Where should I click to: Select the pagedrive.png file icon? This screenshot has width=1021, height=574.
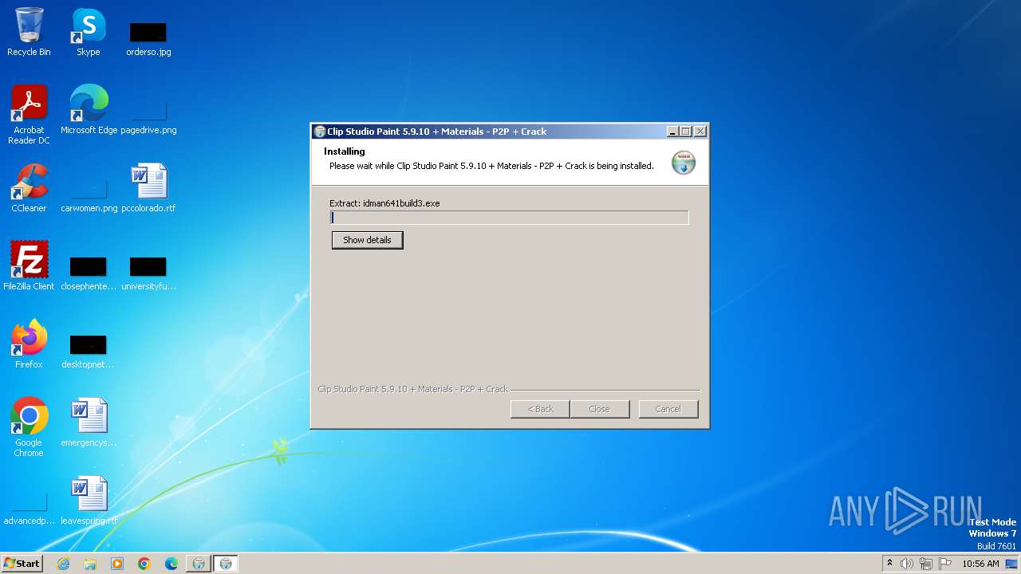pyautogui.click(x=148, y=116)
